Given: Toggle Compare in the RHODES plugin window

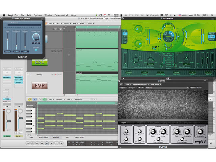Looking at the screenshot, I should (x=132, y=88).
